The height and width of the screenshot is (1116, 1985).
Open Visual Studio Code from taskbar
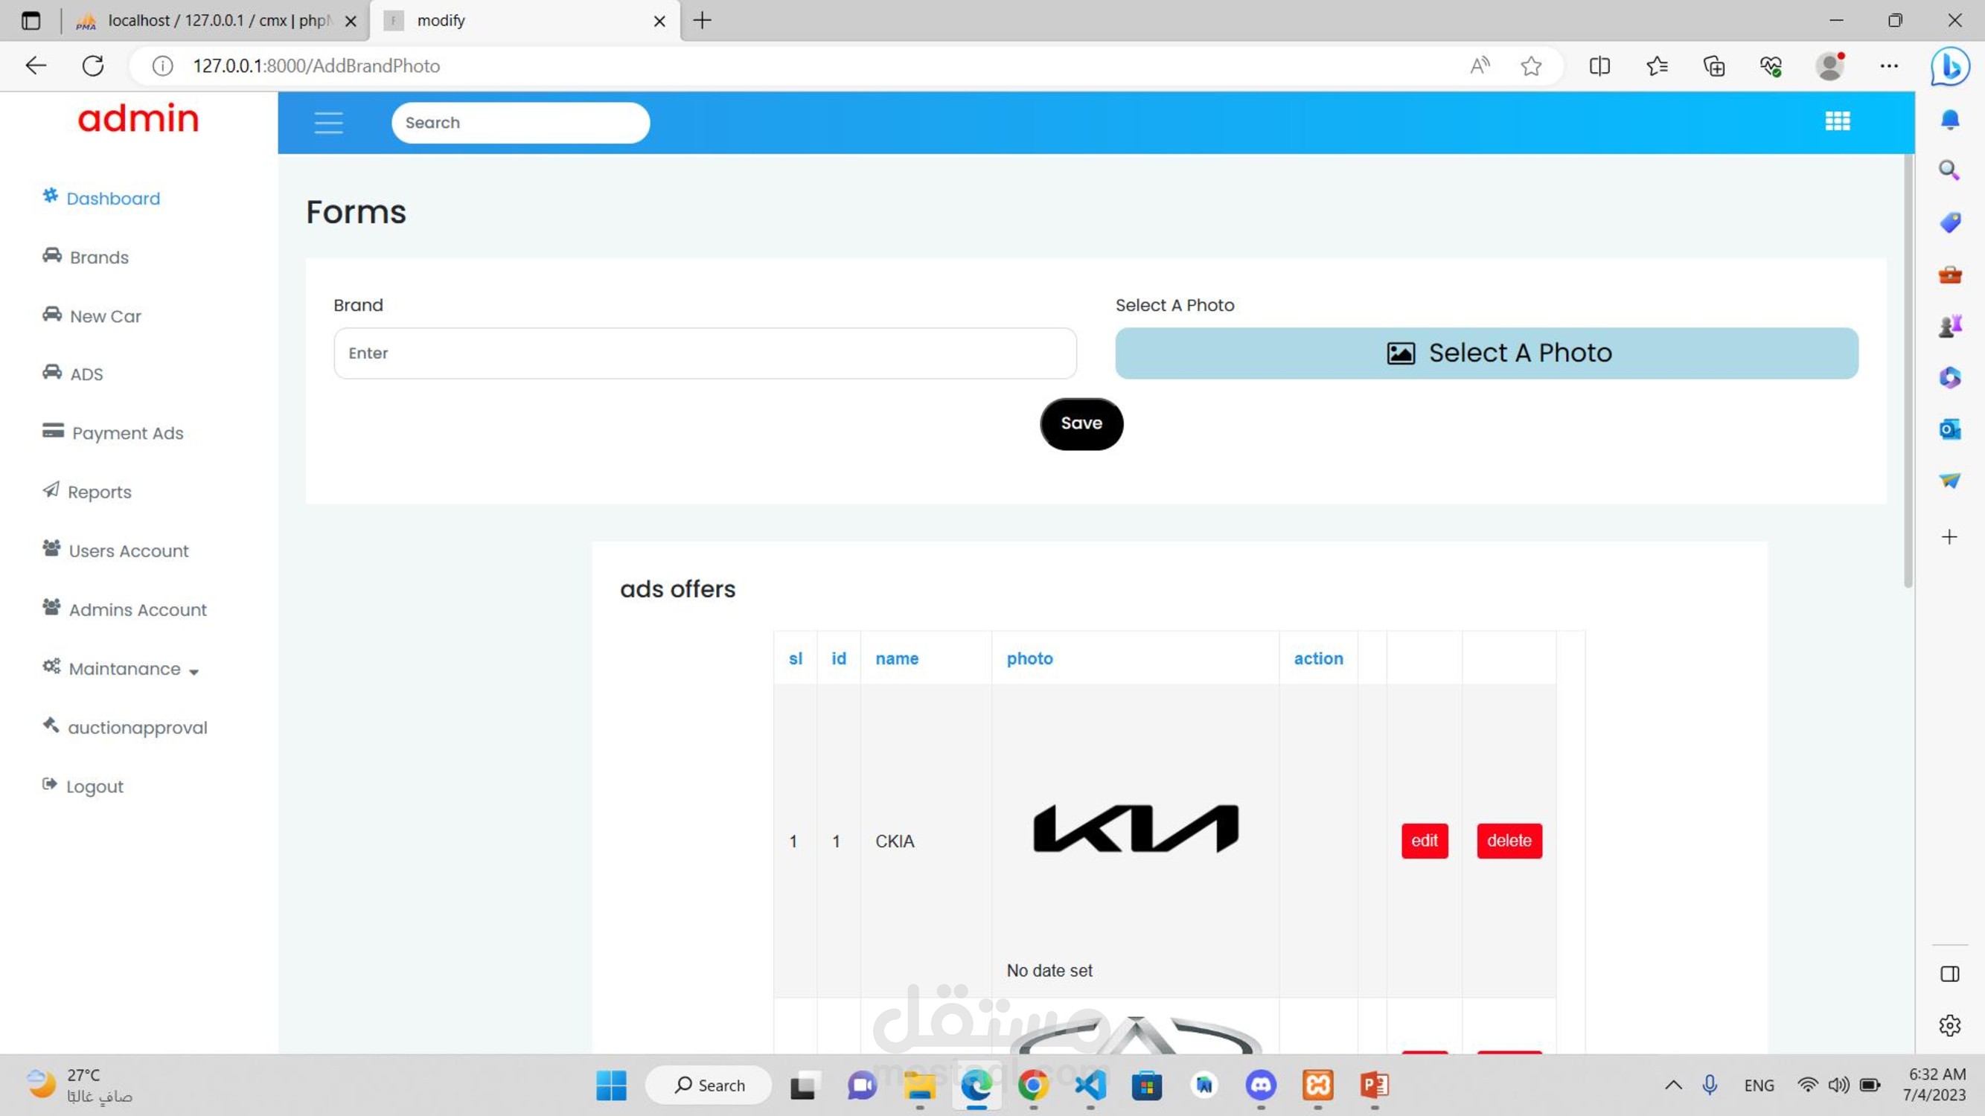click(x=1090, y=1085)
